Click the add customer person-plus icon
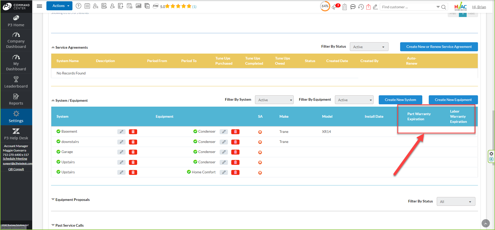 [x=112, y=6]
